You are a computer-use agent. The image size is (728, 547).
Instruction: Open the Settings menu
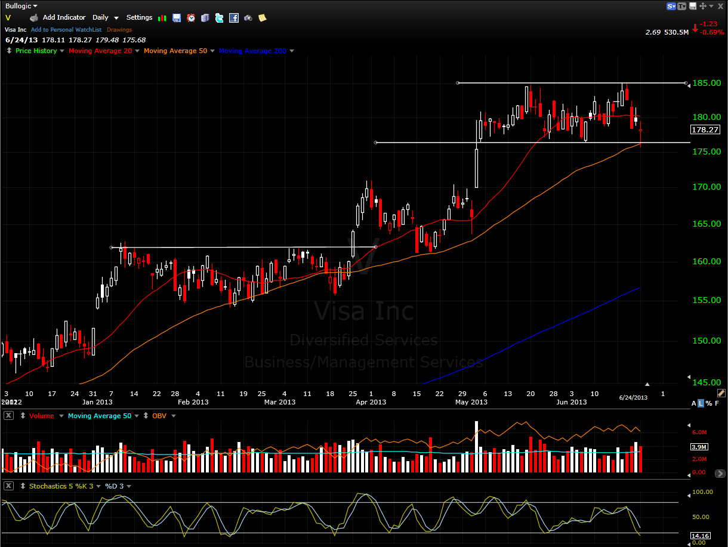tap(139, 18)
